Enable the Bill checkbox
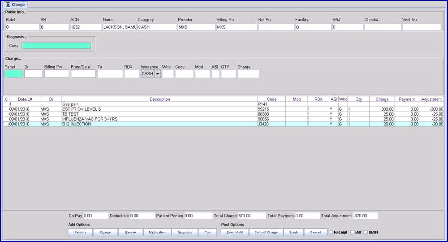448x242 pixels. 352,232
